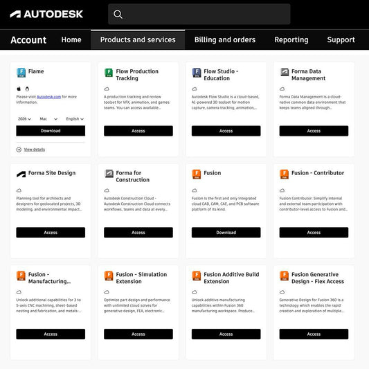The image size is (369, 369).
Task: Download Fusion with the Download button
Action: click(226, 233)
